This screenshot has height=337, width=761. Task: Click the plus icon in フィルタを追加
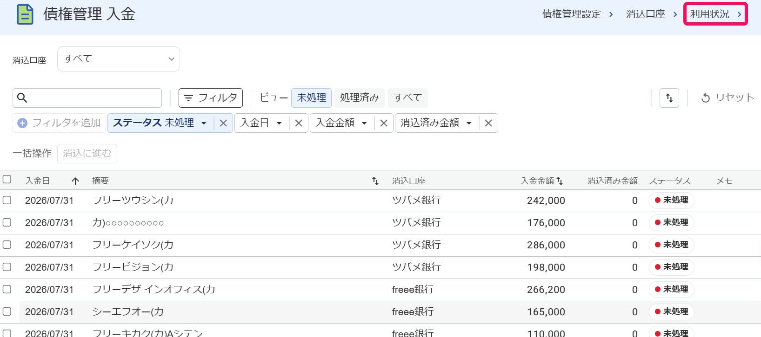click(22, 123)
